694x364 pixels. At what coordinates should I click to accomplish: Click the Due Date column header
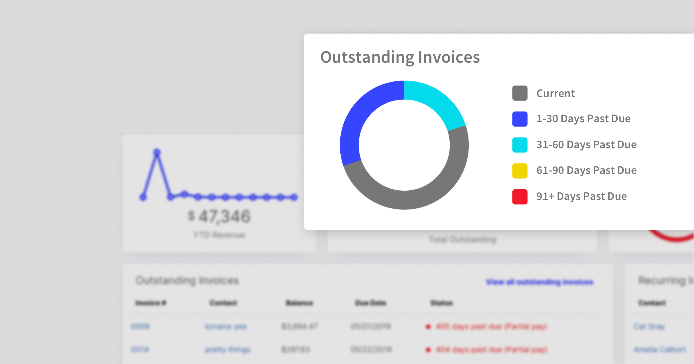[x=370, y=303]
